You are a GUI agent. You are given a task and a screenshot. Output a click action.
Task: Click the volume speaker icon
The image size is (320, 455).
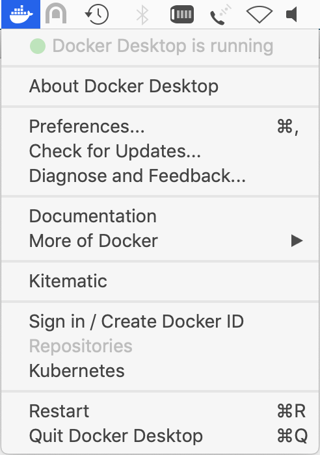(291, 14)
